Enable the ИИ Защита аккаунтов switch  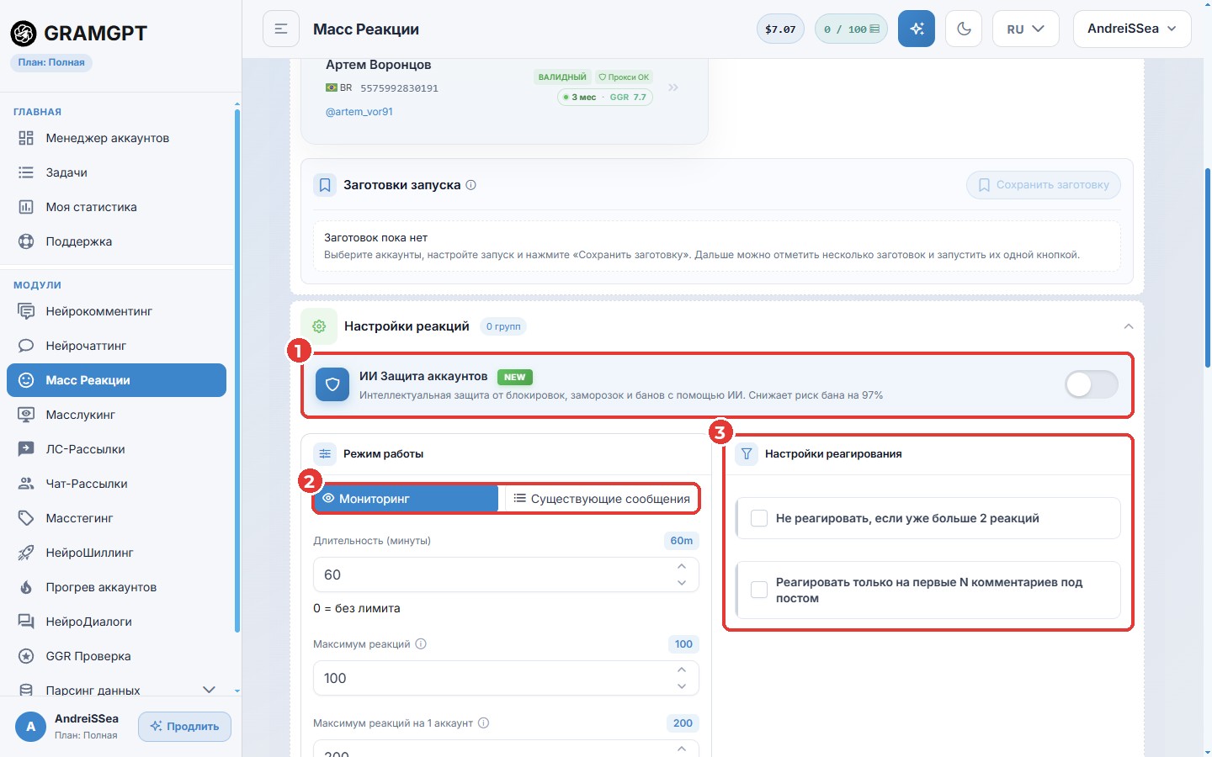(1092, 384)
